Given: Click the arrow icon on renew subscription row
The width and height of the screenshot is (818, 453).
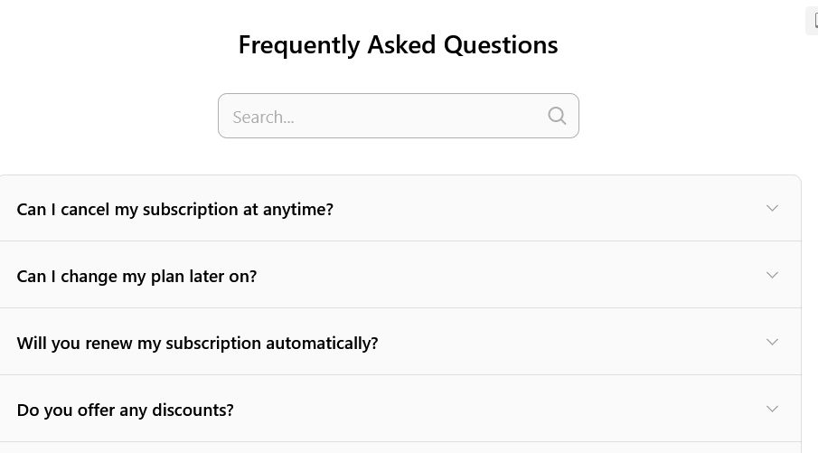Looking at the screenshot, I should pos(772,342).
